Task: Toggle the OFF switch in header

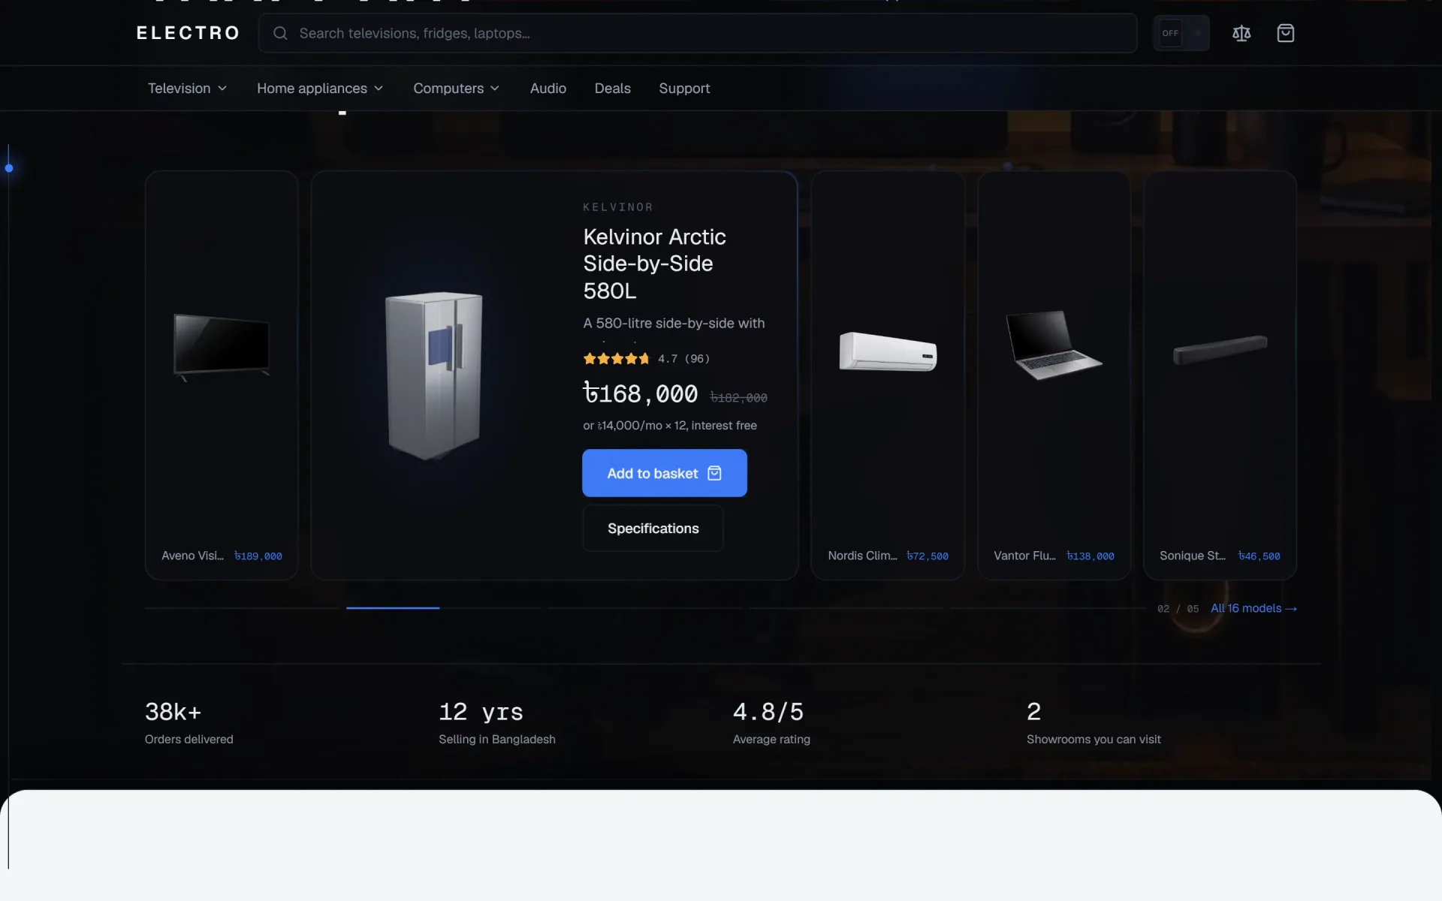Action: [x=1181, y=33]
